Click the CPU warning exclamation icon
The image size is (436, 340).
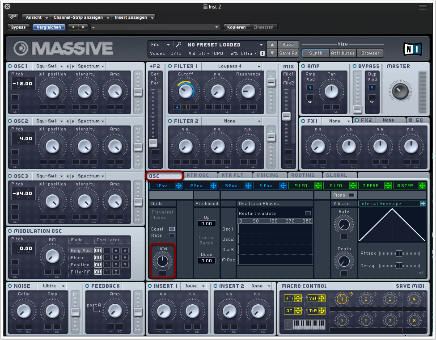262,53
